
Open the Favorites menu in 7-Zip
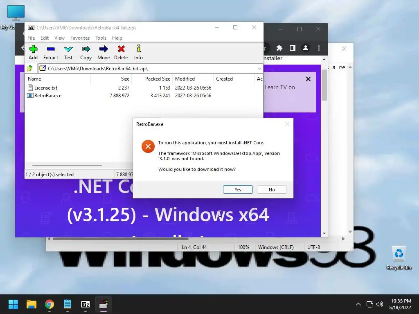80,38
